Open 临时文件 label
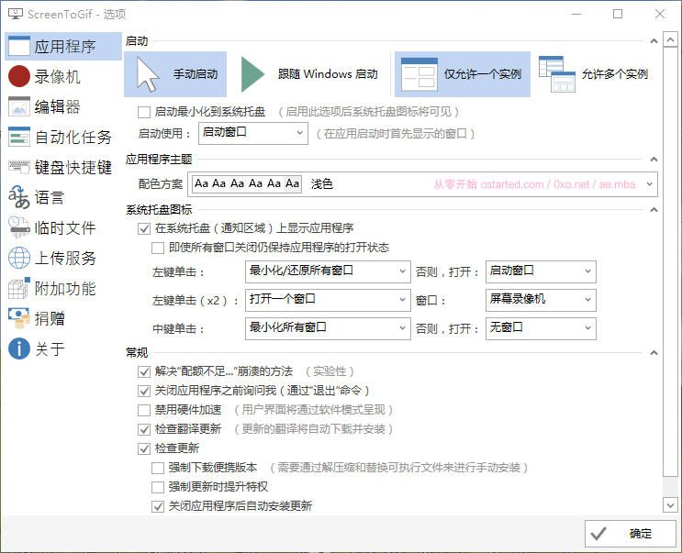This screenshot has width=682, height=553. (x=65, y=227)
